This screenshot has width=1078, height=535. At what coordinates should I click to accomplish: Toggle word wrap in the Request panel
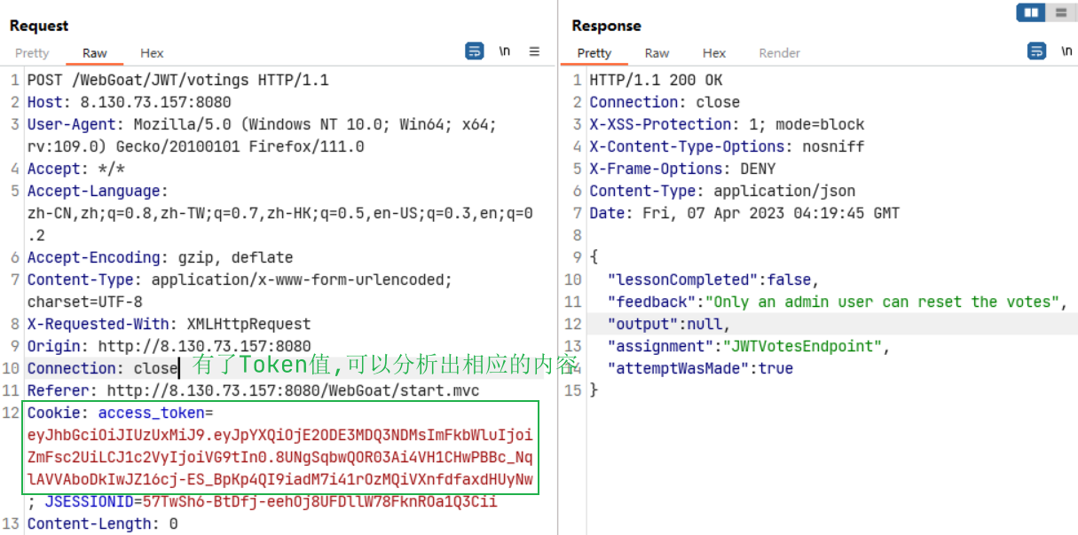click(x=475, y=51)
